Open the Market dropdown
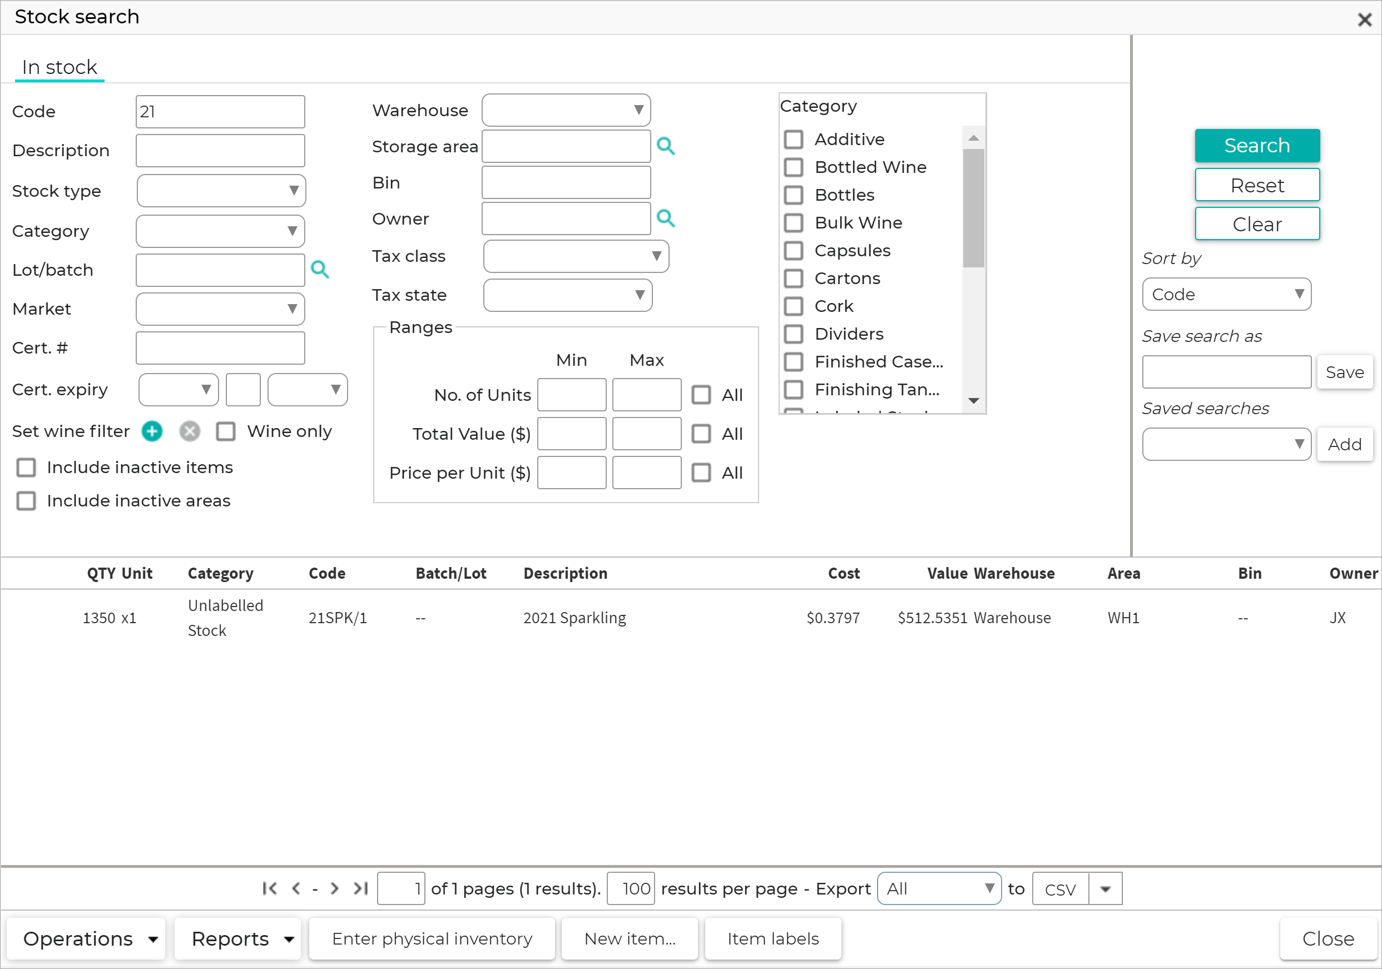The width and height of the screenshot is (1382, 969). click(220, 309)
